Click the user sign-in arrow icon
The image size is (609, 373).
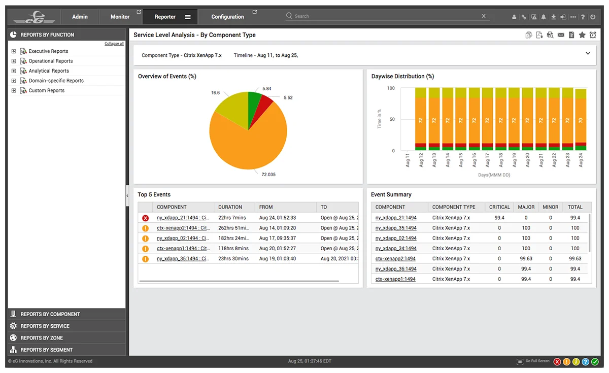563,17
